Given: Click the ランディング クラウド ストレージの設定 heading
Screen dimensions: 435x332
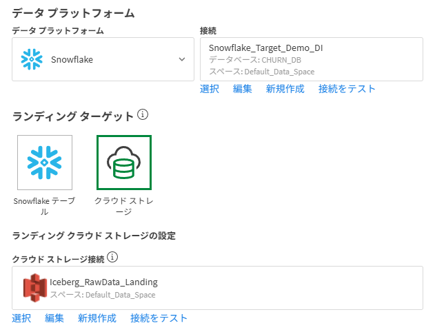Looking at the screenshot, I should [x=94, y=236].
